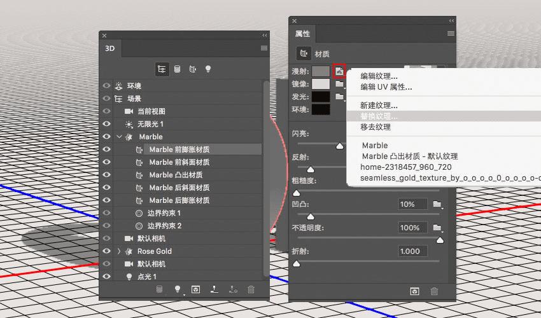Click render icon at bottom of 属性 panel
The image size is (541, 318).
coord(415,291)
